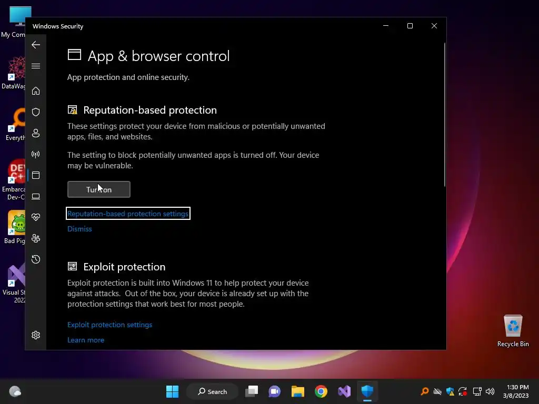Click the App & browser control window icon
Image resolution: width=539 pixels, height=404 pixels.
pyautogui.click(x=74, y=55)
